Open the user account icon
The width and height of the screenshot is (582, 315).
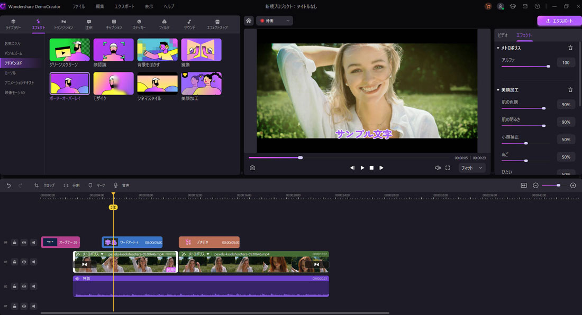click(501, 6)
